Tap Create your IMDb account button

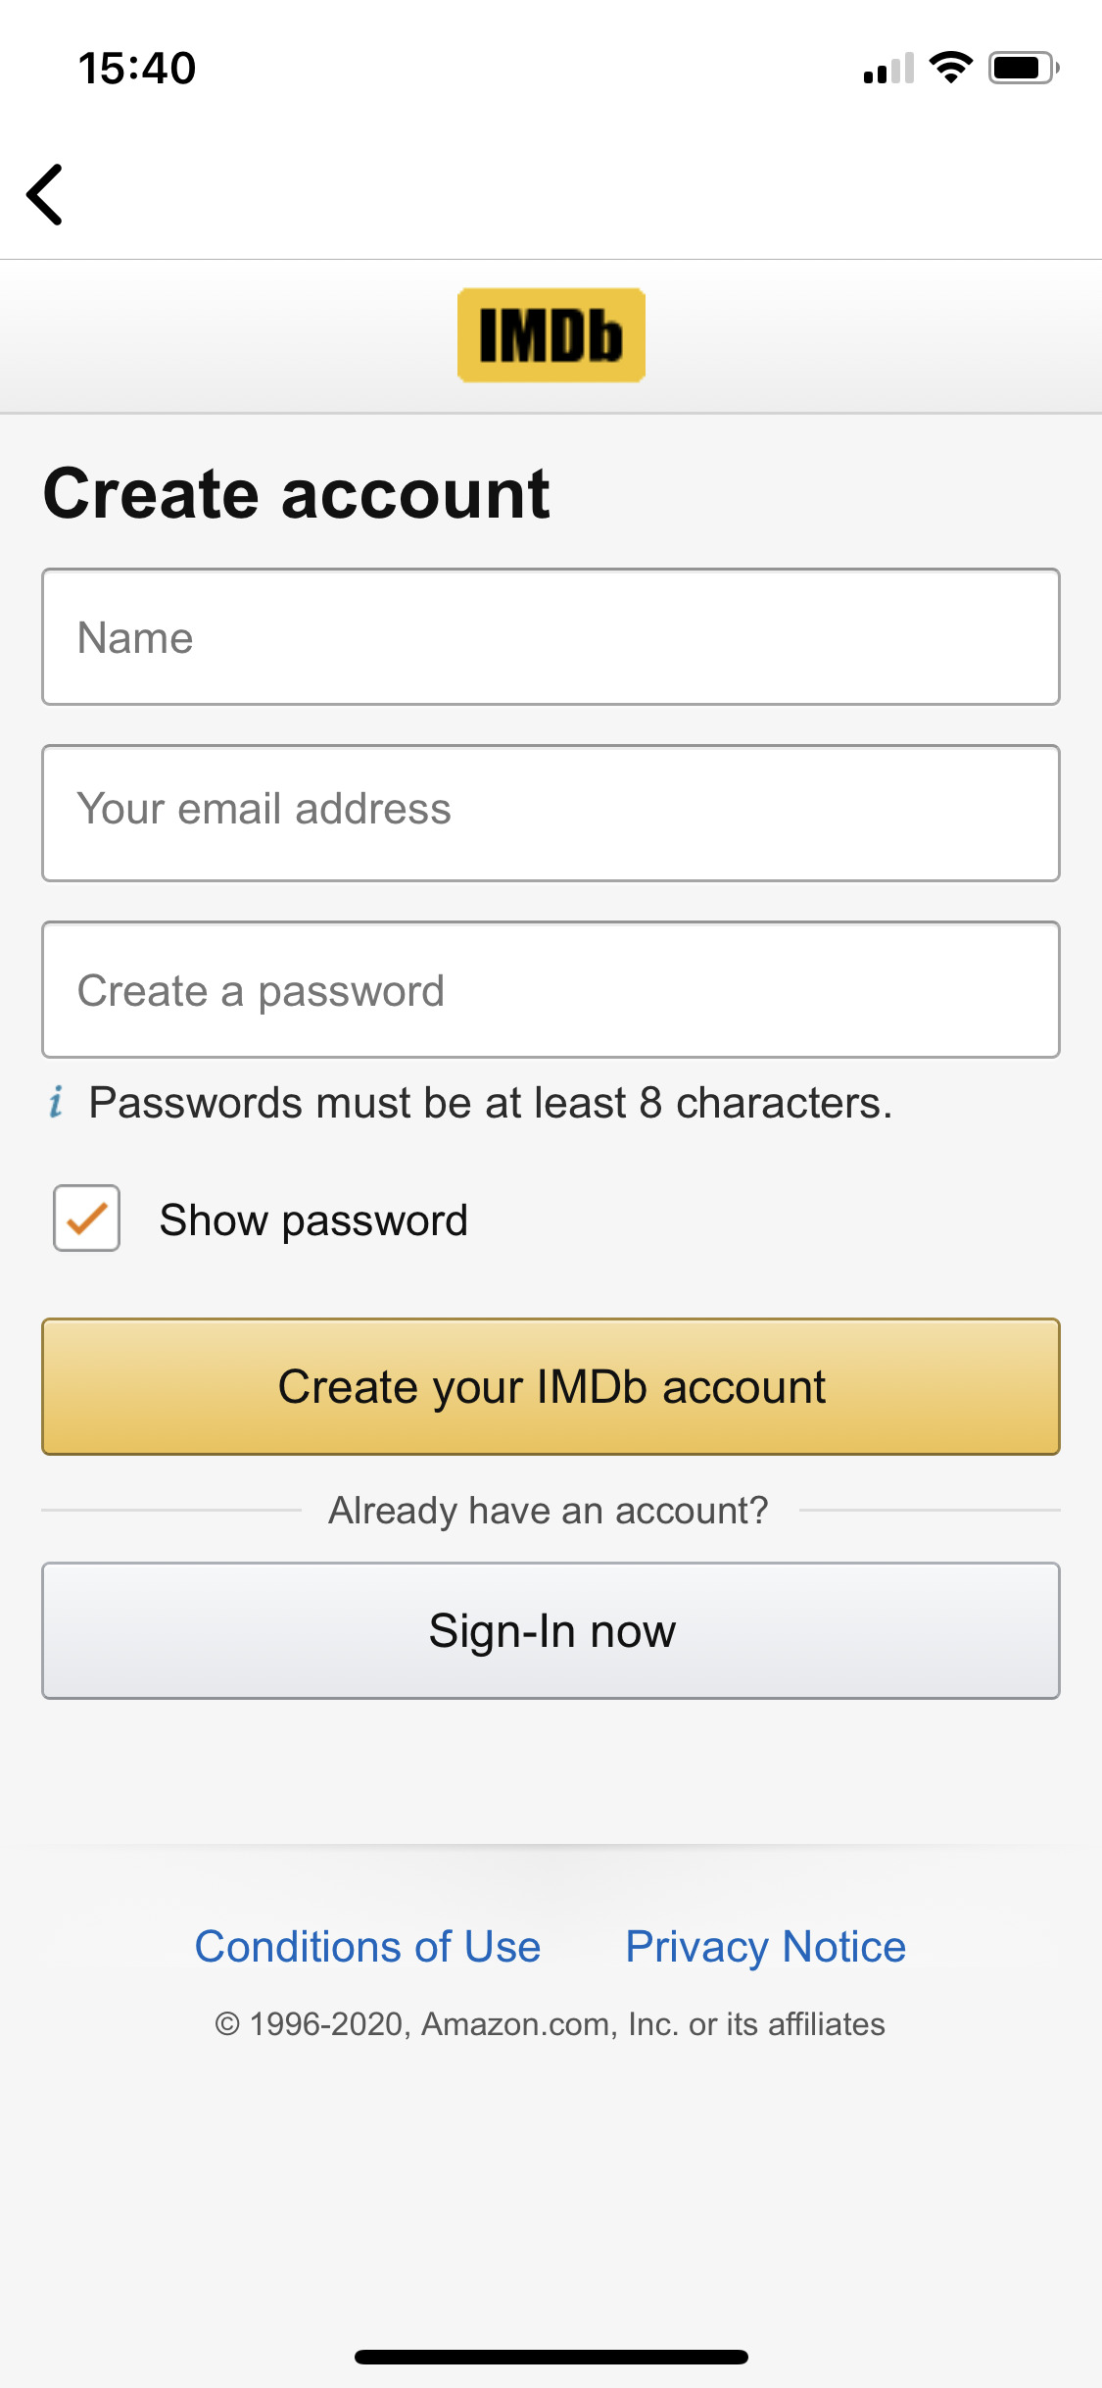click(x=551, y=1385)
